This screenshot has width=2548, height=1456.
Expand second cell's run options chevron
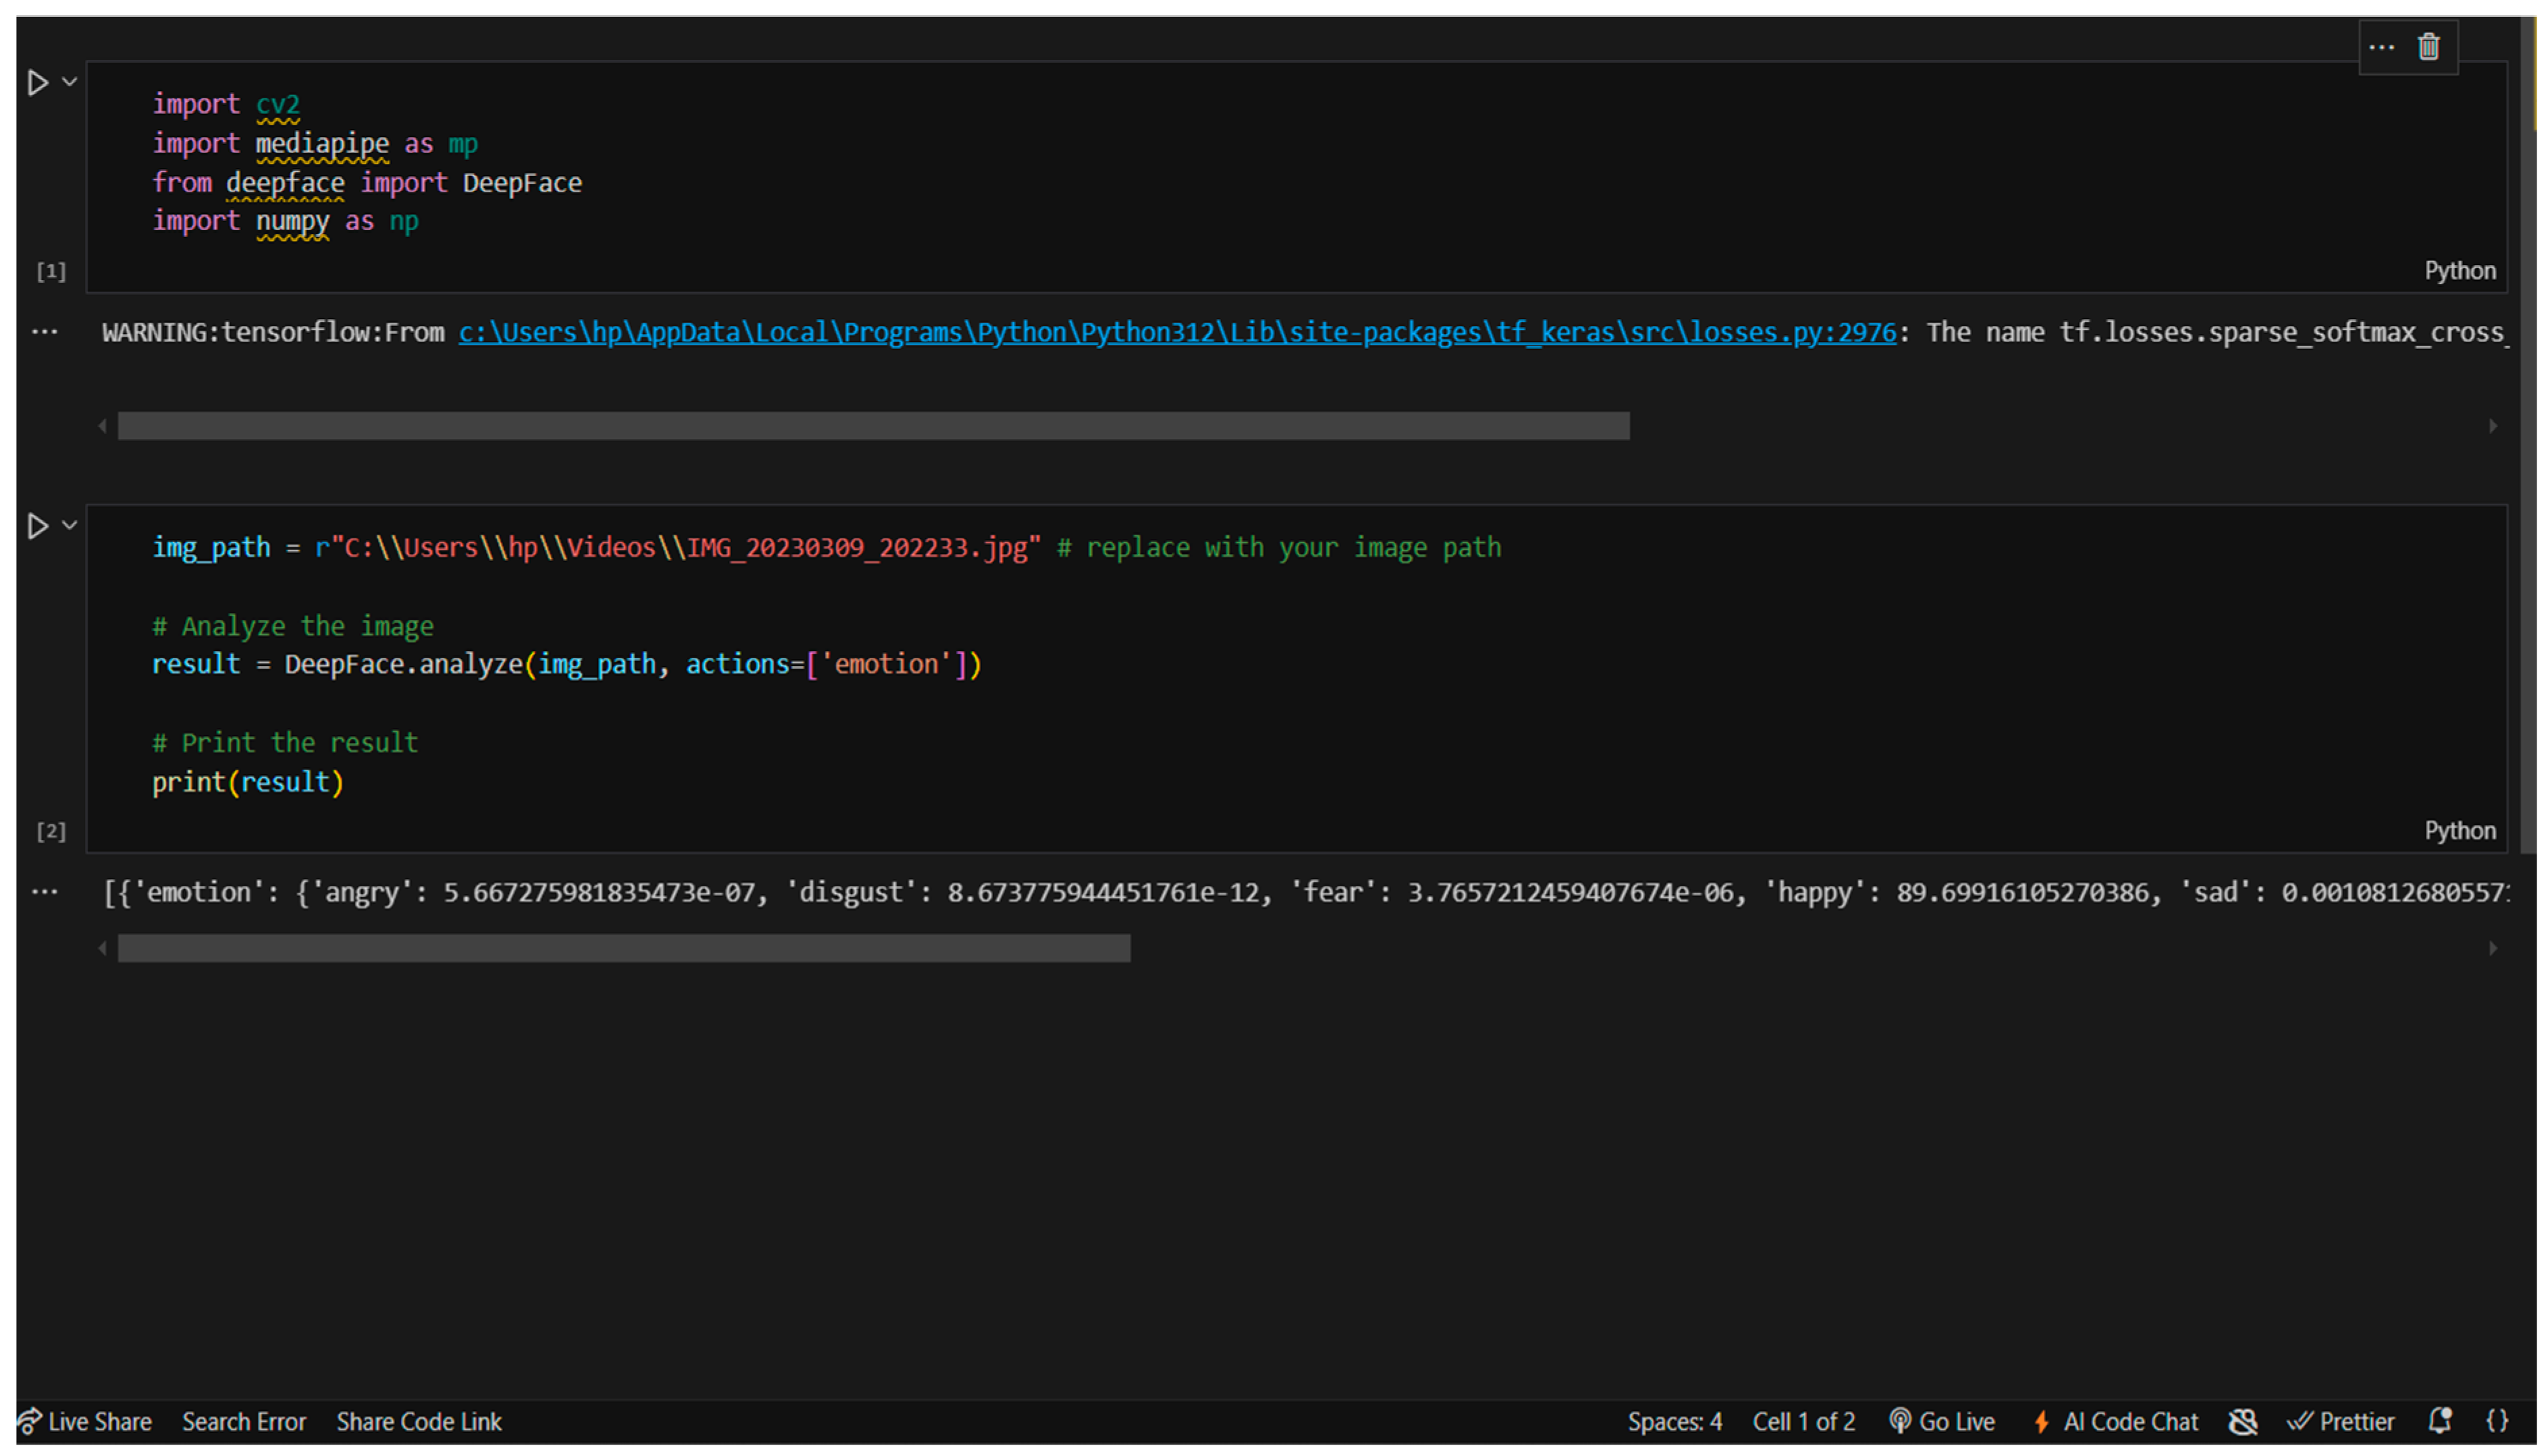(x=70, y=525)
